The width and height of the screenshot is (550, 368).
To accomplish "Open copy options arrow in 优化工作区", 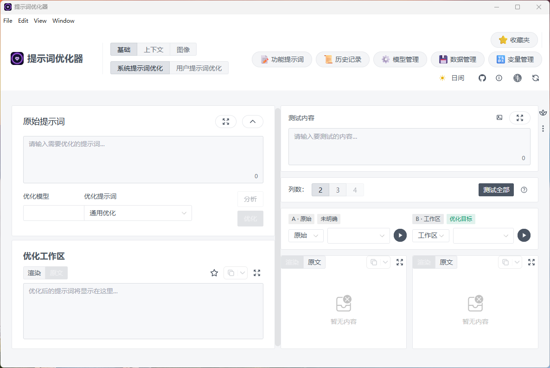I will tap(243, 273).
